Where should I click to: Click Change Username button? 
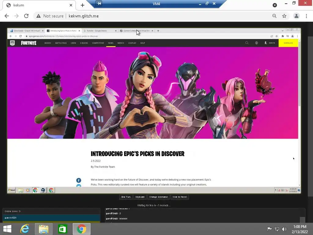(x=159, y=197)
